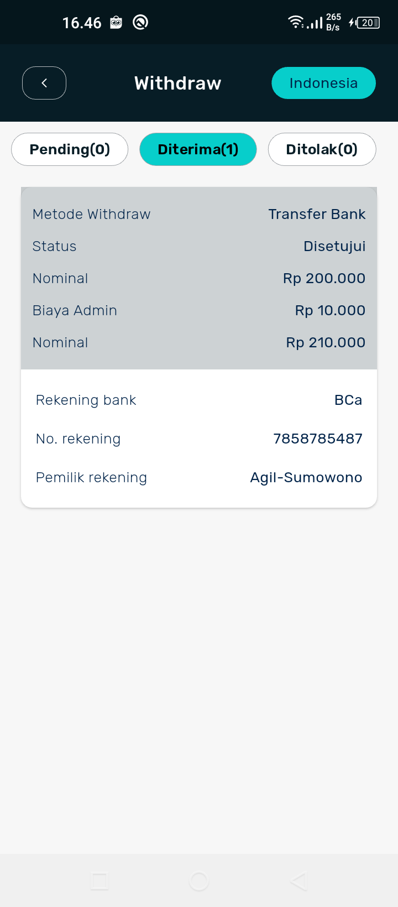Tap the back arrow button

44,83
